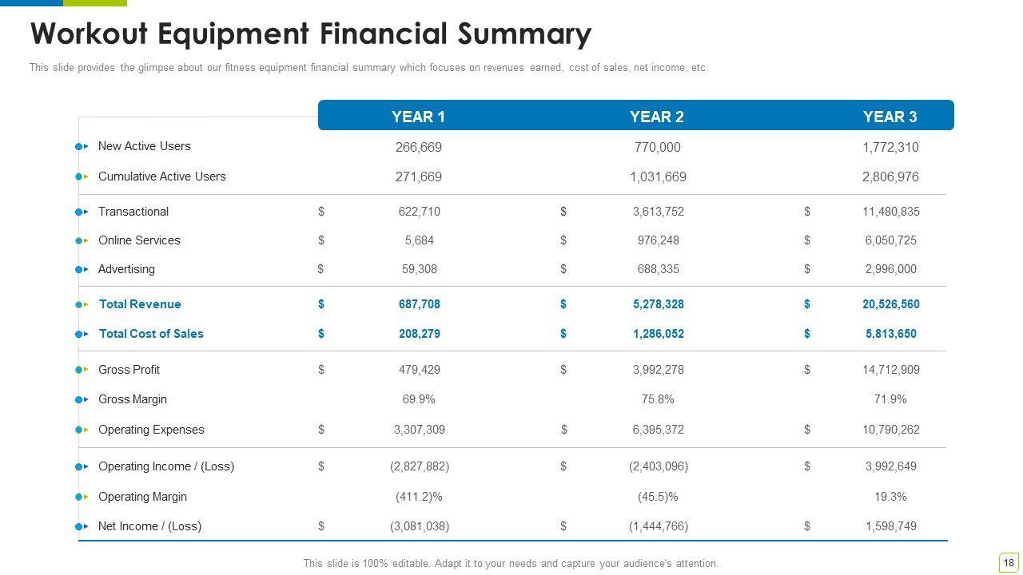Viewport: 1023px width, 575px height.
Task: Select the footer text about slide being editable
Action: point(511,564)
